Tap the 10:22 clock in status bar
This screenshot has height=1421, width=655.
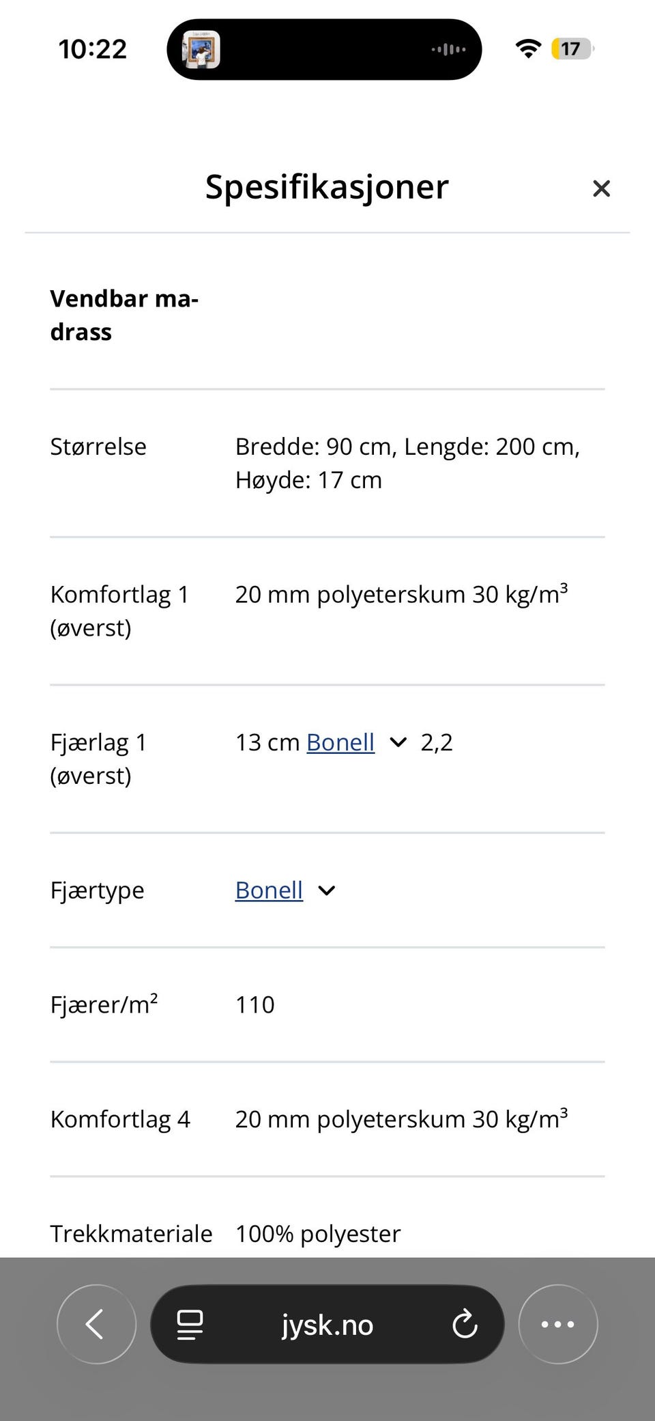pos(93,49)
